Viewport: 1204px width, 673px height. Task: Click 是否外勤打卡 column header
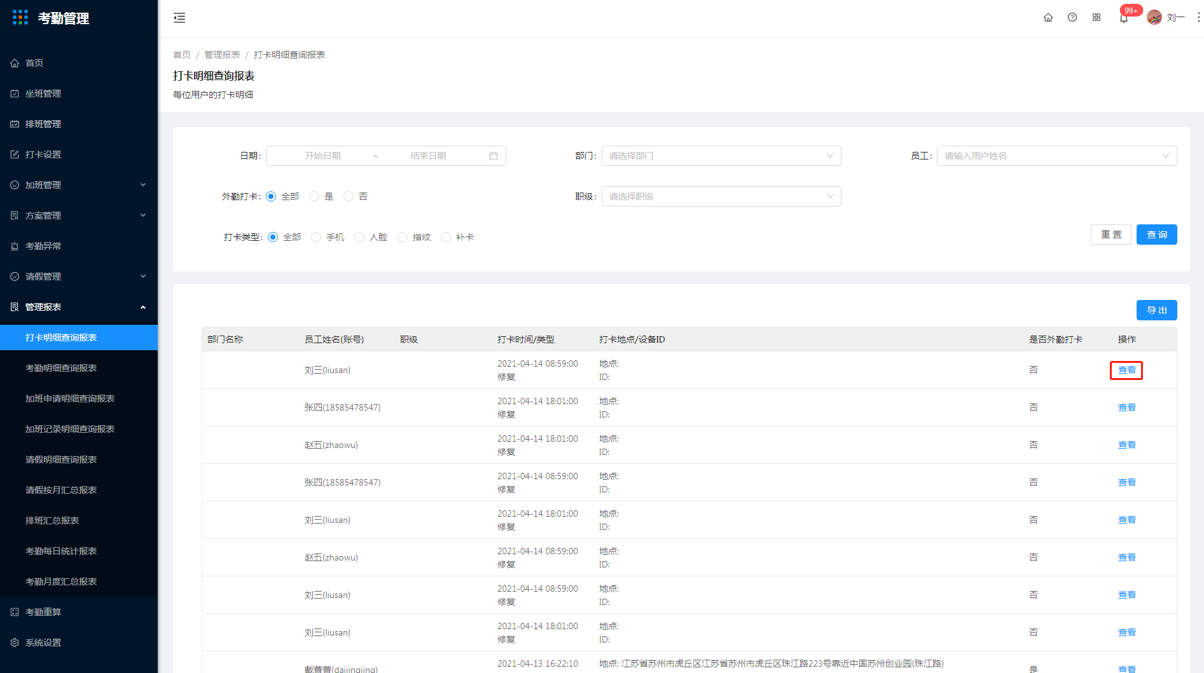point(1056,339)
